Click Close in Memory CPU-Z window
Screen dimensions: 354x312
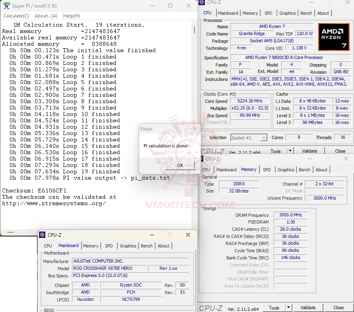click(338, 308)
